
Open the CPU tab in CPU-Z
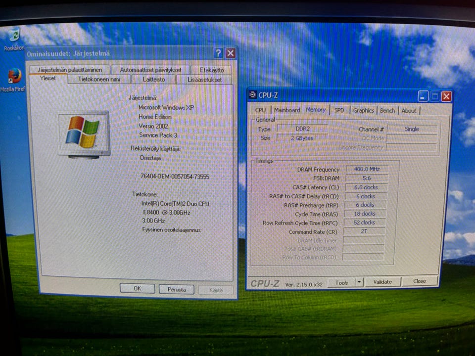coord(260,110)
